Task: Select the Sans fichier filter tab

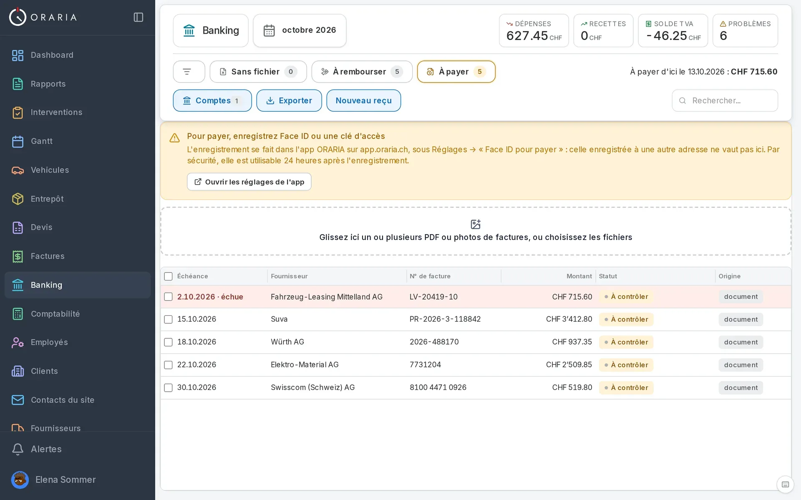Action: 258,72
